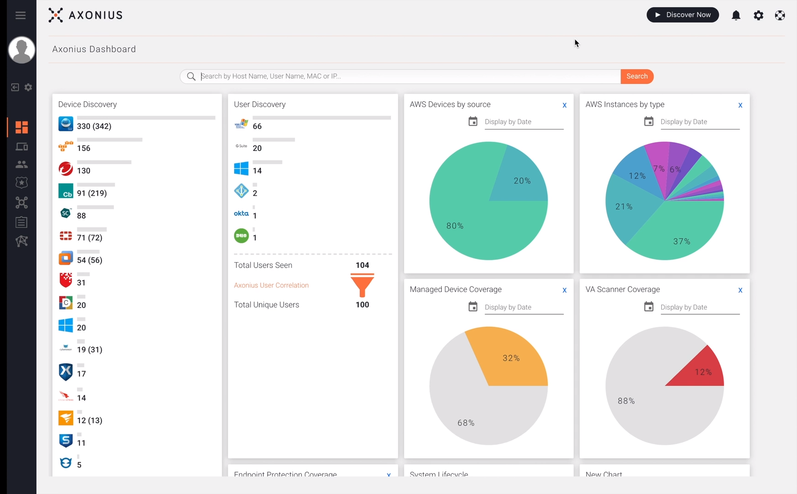Open system settings gear in the top bar
This screenshot has width=797, height=494.
[759, 16]
